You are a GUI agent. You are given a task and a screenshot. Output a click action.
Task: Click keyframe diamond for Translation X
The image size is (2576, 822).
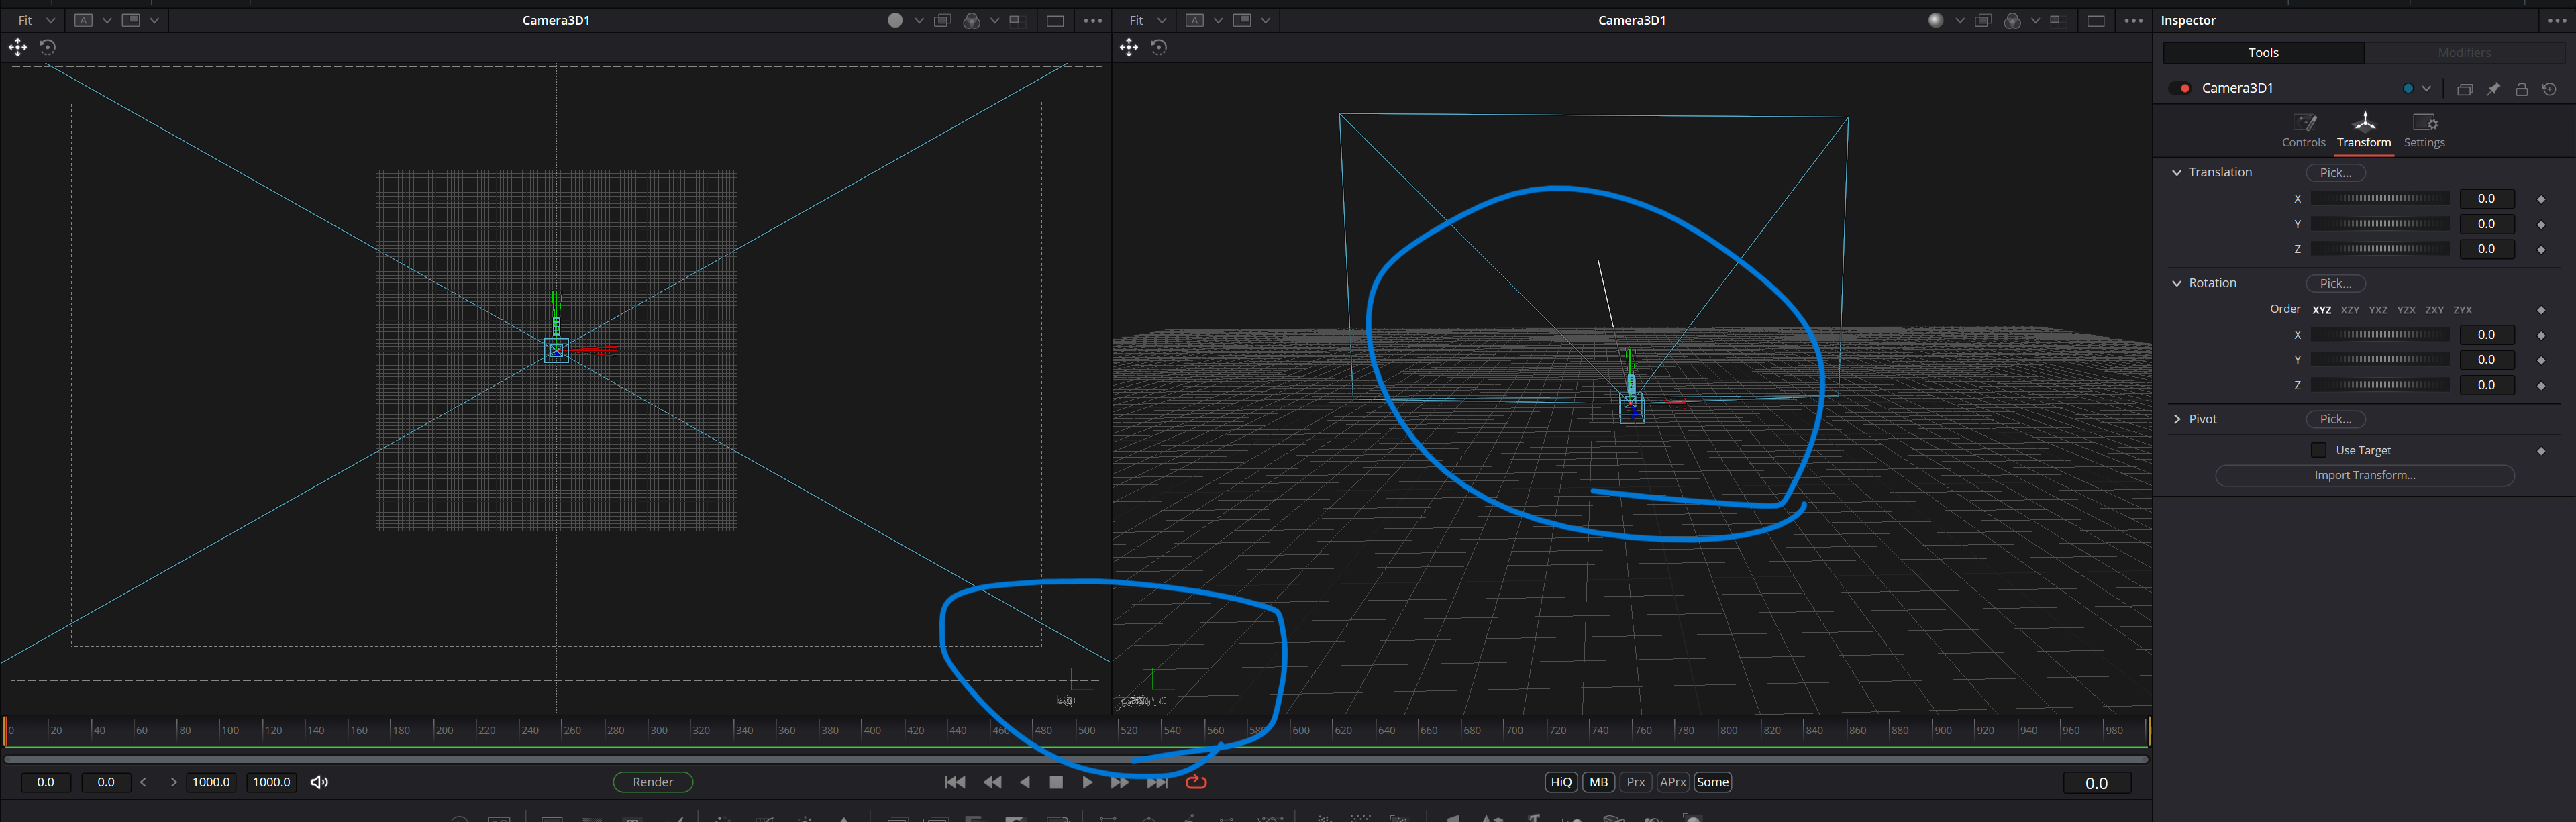pyautogui.click(x=2541, y=199)
